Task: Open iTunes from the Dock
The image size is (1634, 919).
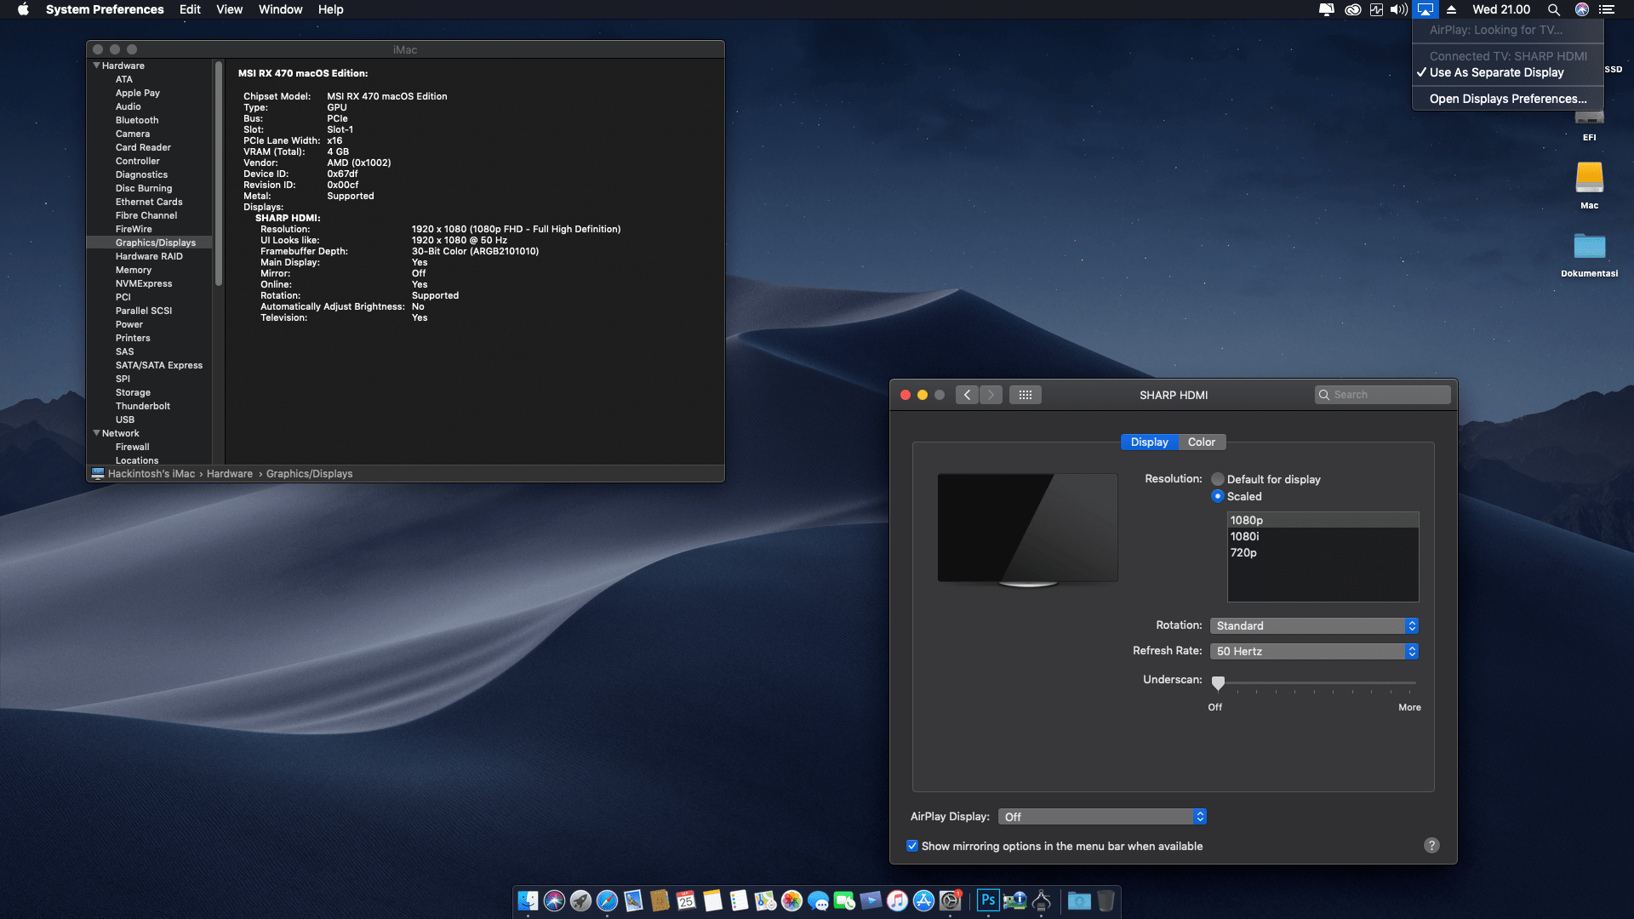Action: 897,900
